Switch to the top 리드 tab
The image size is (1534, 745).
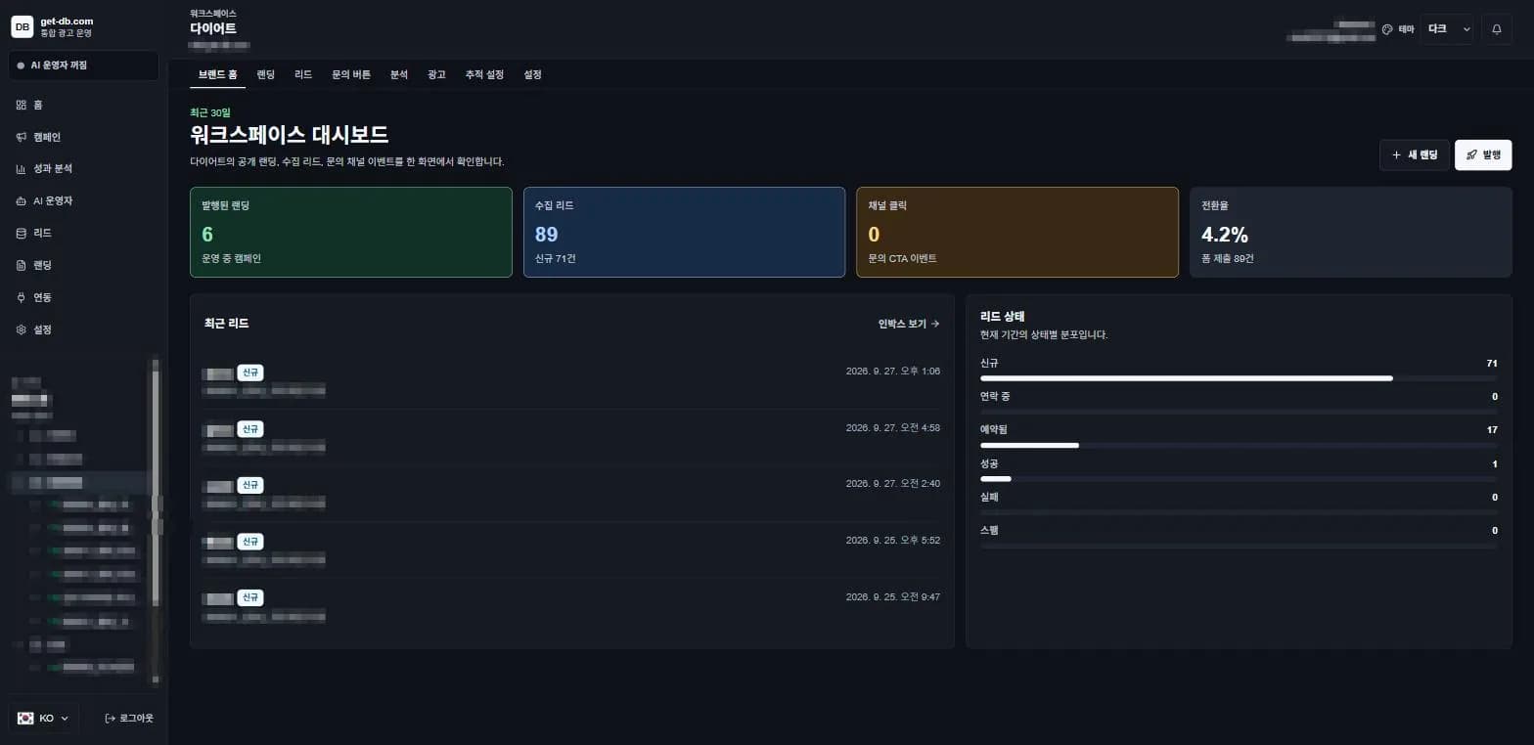[303, 74]
